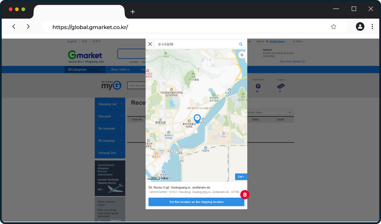381x224 pixels.
Task: Click the 홈플러스 marker on map
Action: pyautogui.click(x=157, y=155)
